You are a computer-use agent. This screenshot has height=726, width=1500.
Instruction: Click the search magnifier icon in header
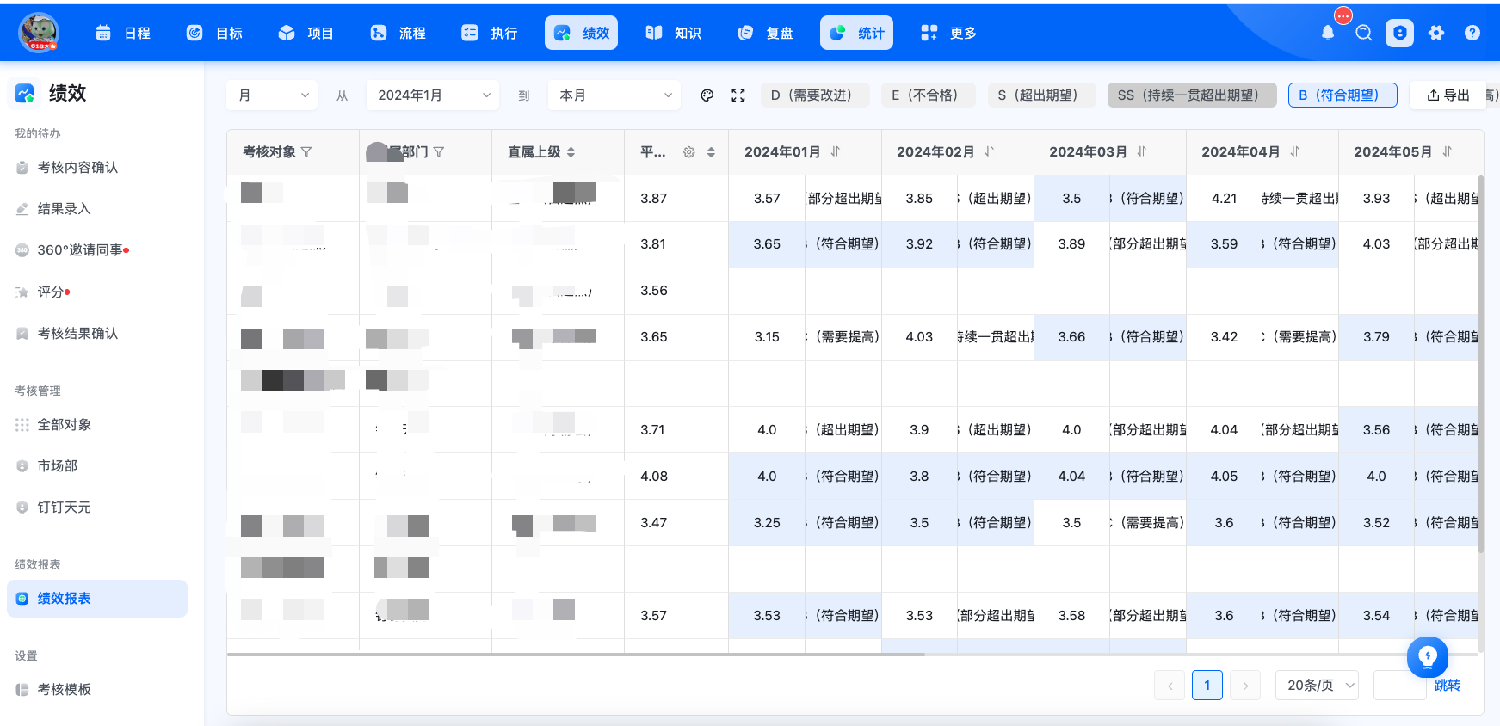1363,33
